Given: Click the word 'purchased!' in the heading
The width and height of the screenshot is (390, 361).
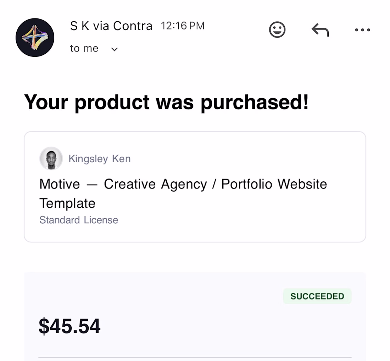Looking at the screenshot, I should (x=255, y=102).
